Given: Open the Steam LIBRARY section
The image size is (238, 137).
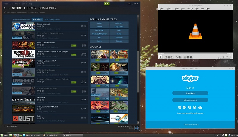Looking at the screenshot, I should point(30,8).
